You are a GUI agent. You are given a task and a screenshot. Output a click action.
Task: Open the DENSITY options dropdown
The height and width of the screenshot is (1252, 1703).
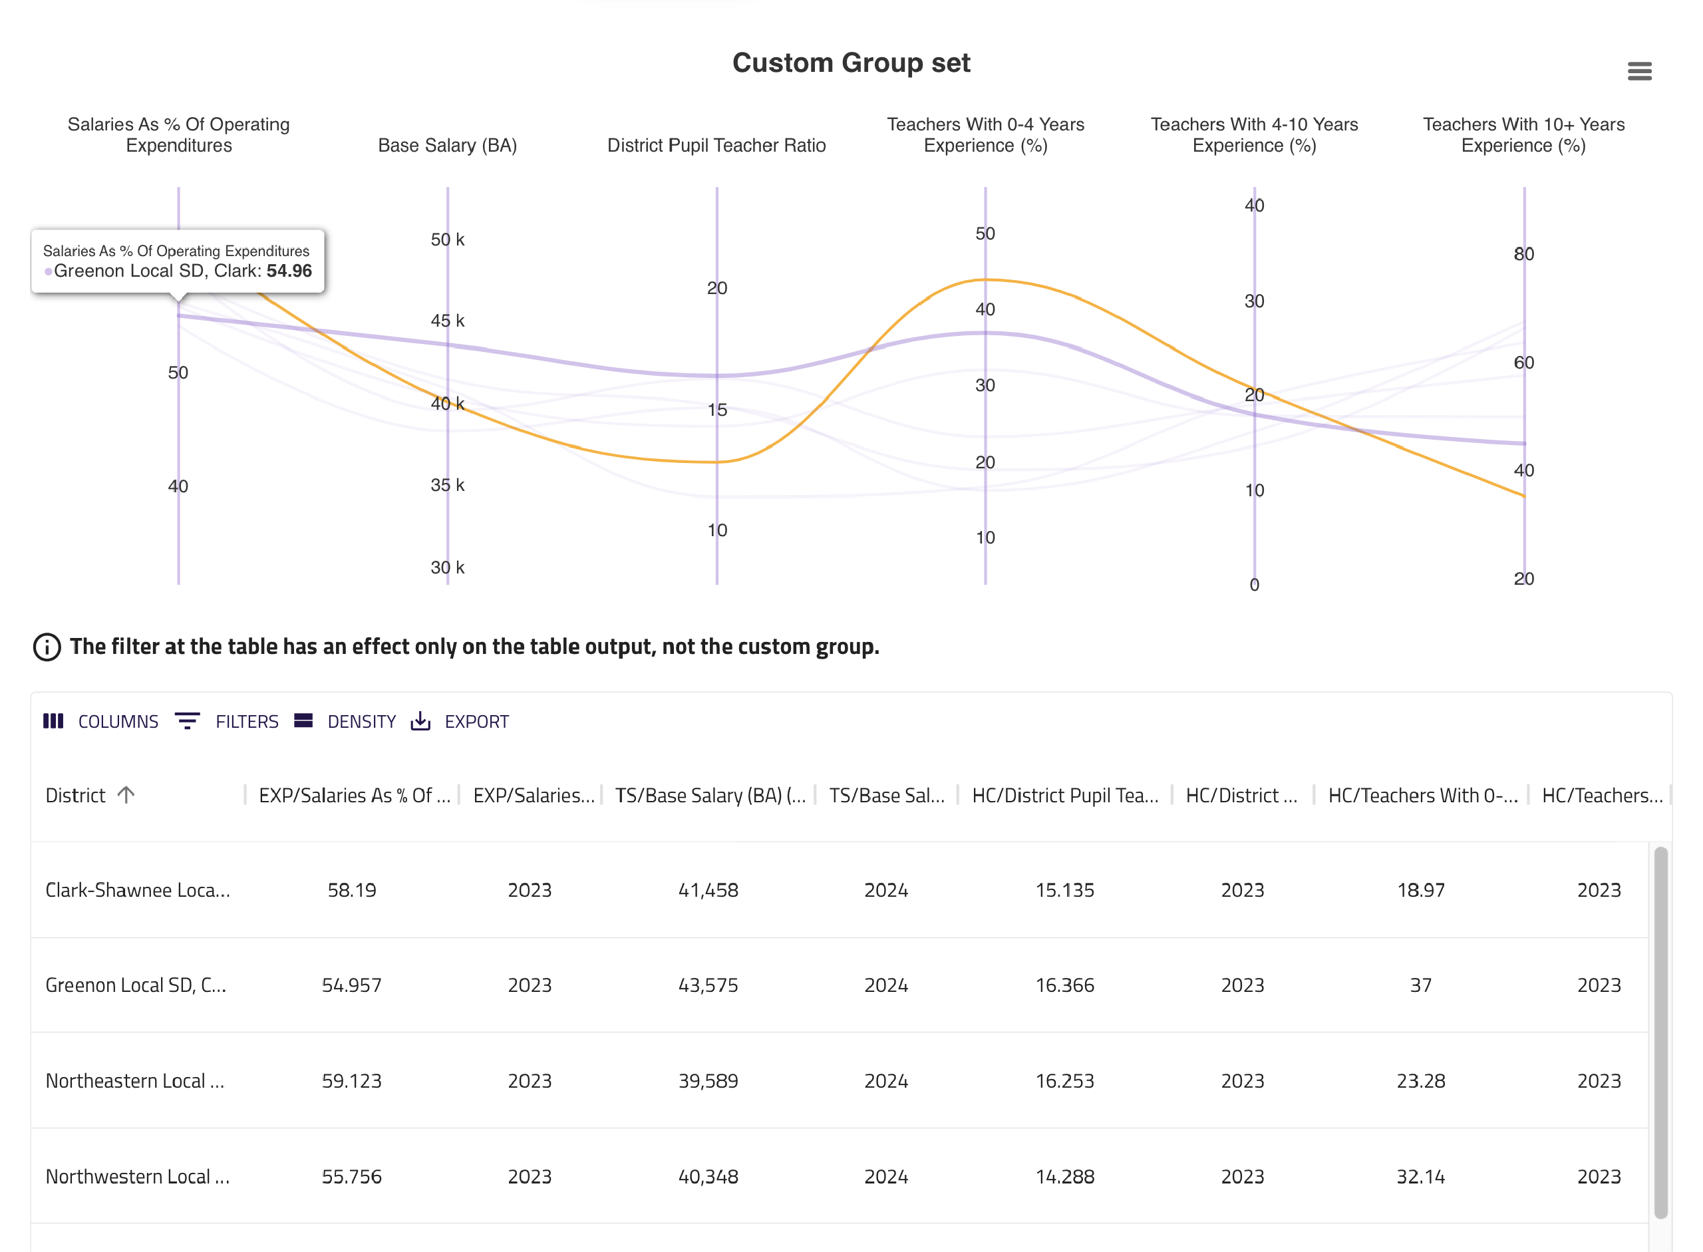(x=361, y=722)
